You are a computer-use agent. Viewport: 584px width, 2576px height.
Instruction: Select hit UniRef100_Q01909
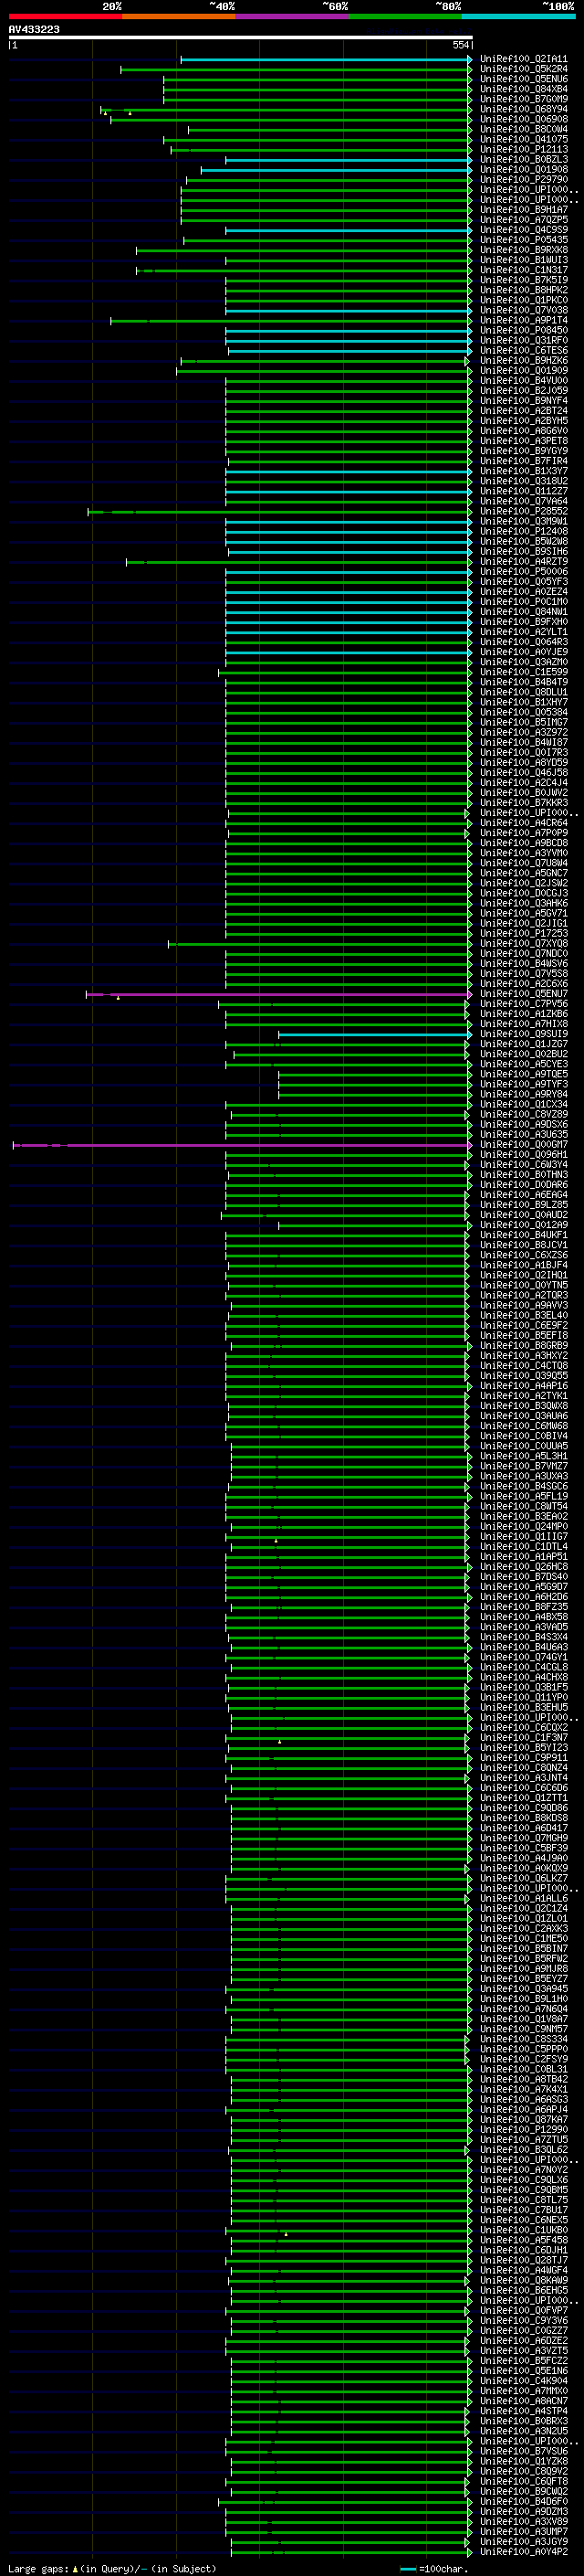tap(523, 371)
